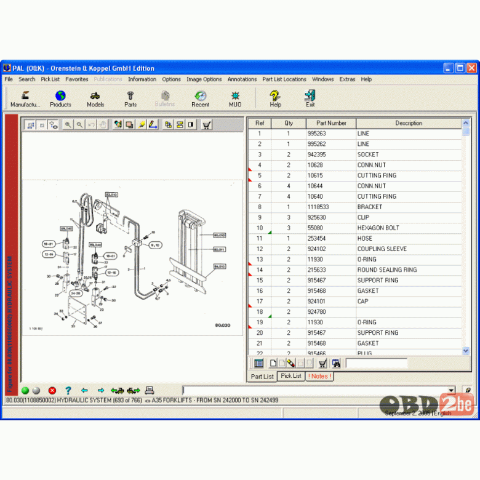Click the shopping cart icon above diagram
Screen dimensions: 480x480
coord(207,125)
